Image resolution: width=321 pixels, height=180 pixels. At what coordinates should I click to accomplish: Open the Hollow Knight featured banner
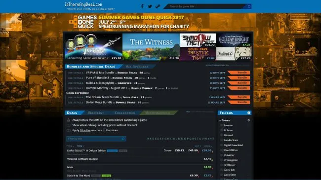[x=234, y=40]
